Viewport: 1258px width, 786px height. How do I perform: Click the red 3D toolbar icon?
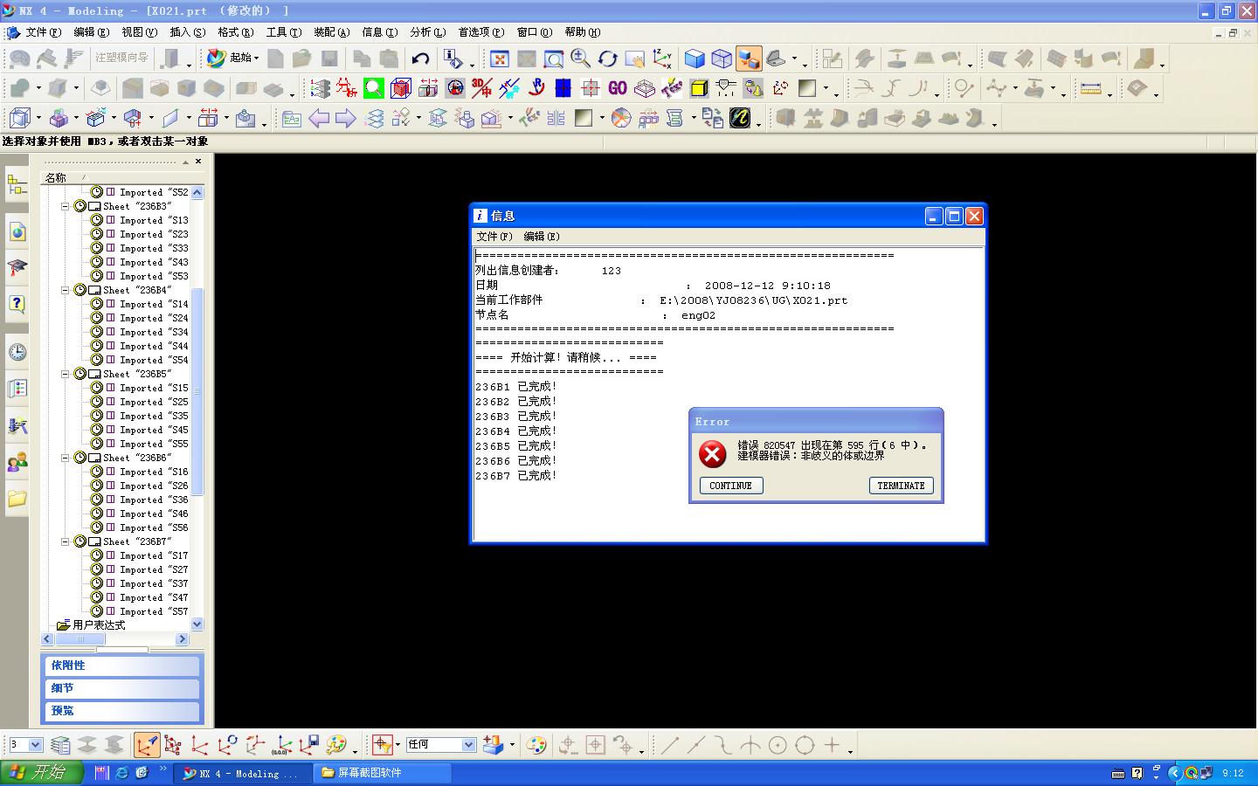481,88
